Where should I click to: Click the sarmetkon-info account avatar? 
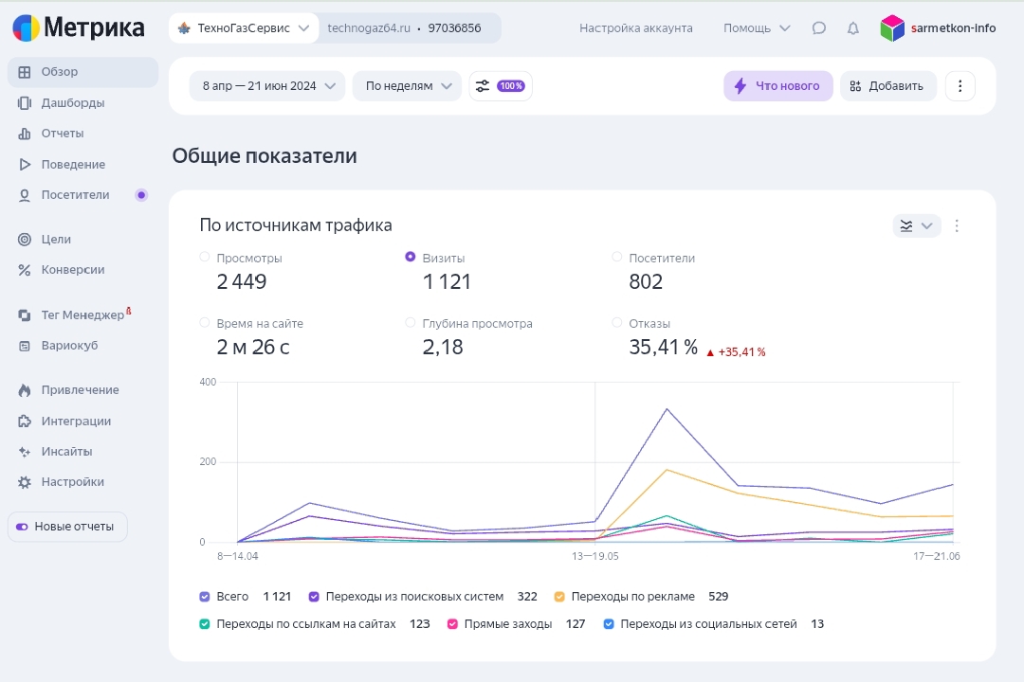pos(892,28)
